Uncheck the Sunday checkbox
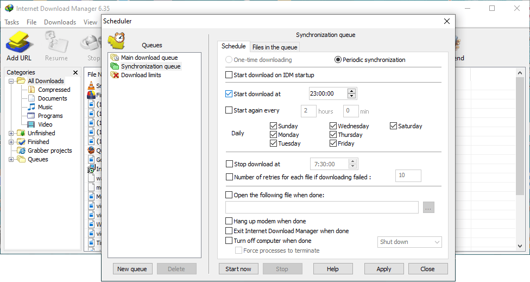Viewport: 530px width, 282px height. click(274, 126)
